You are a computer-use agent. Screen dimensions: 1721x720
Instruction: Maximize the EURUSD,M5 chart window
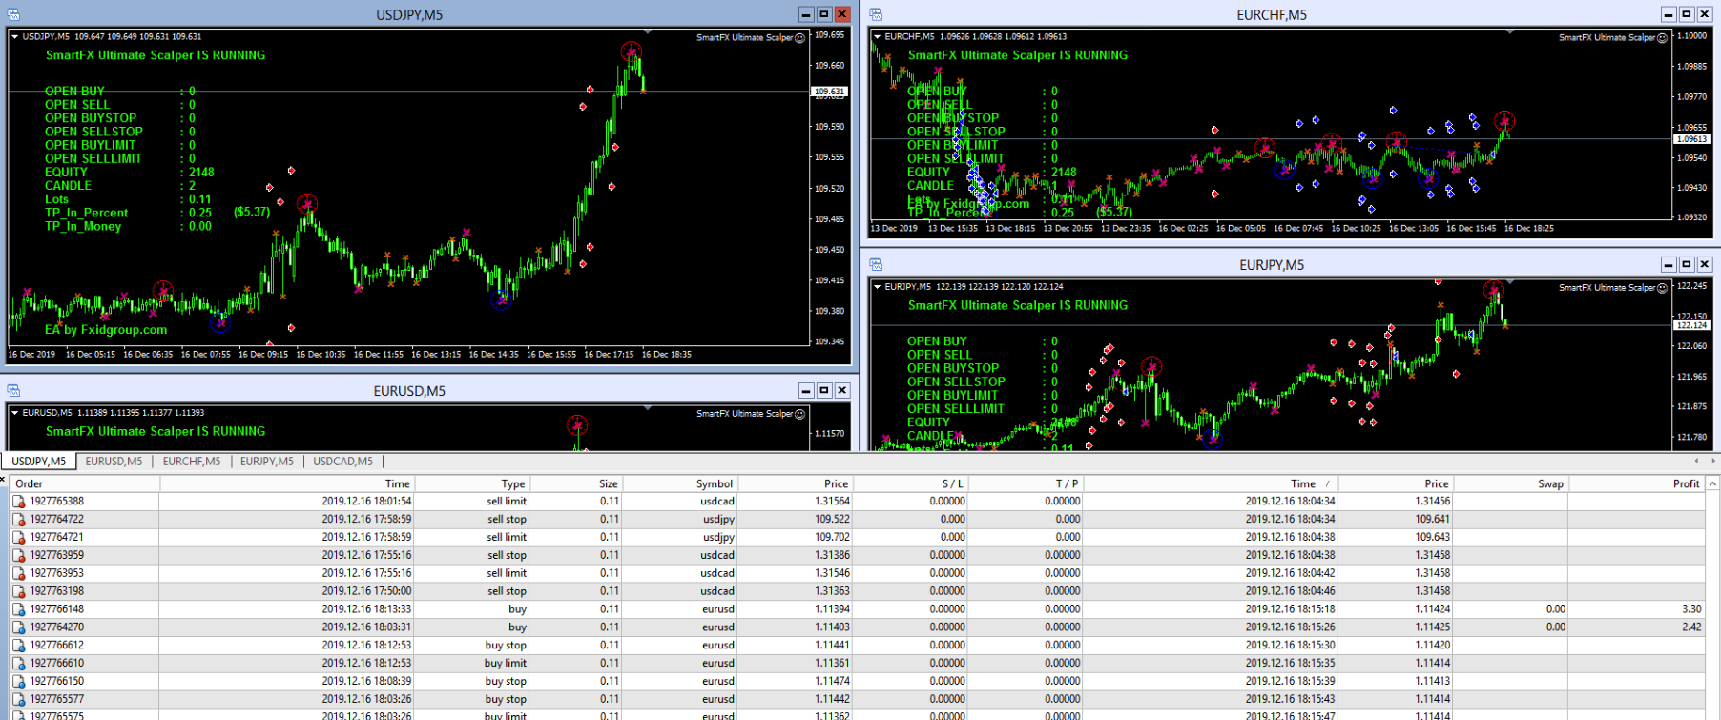pyautogui.click(x=824, y=390)
